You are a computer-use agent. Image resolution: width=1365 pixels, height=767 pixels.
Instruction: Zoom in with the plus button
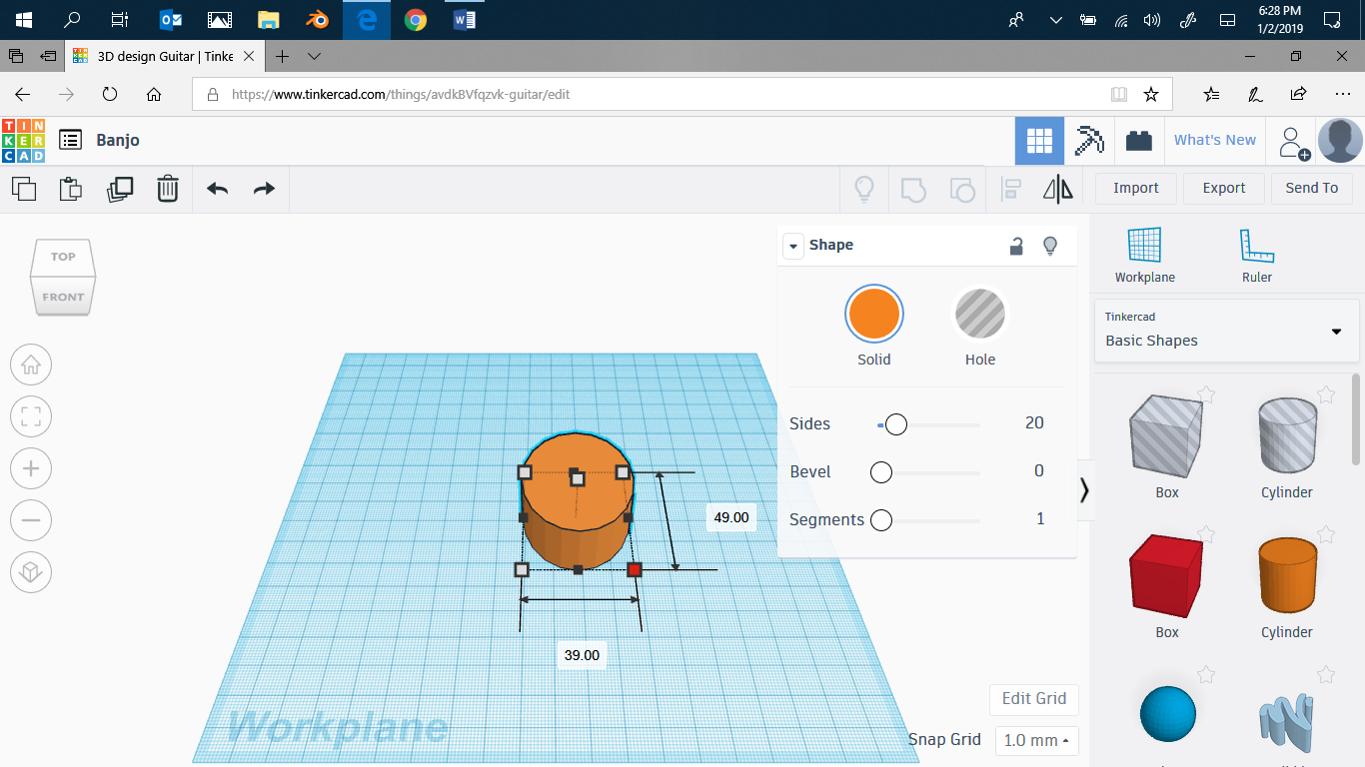[x=31, y=468]
